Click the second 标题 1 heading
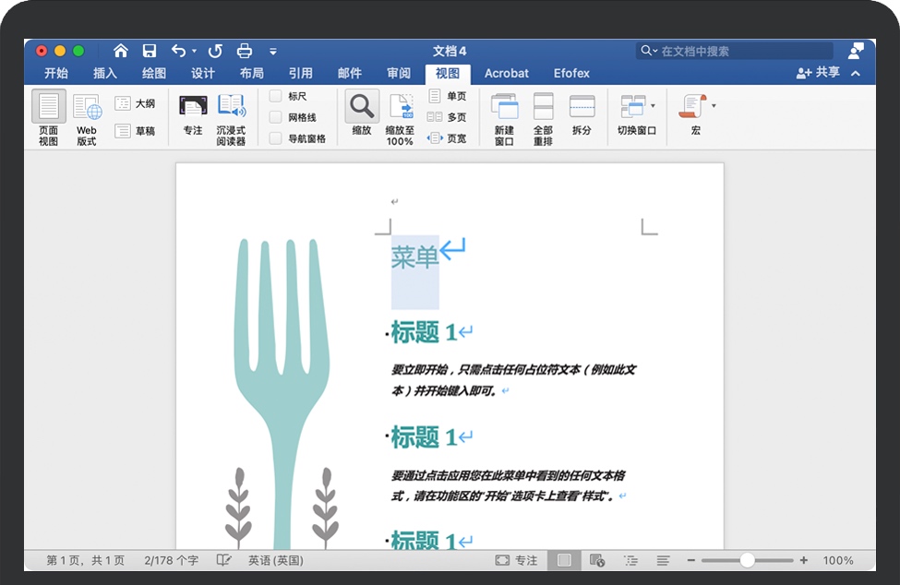Screen dimensions: 900x585 (x=424, y=437)
